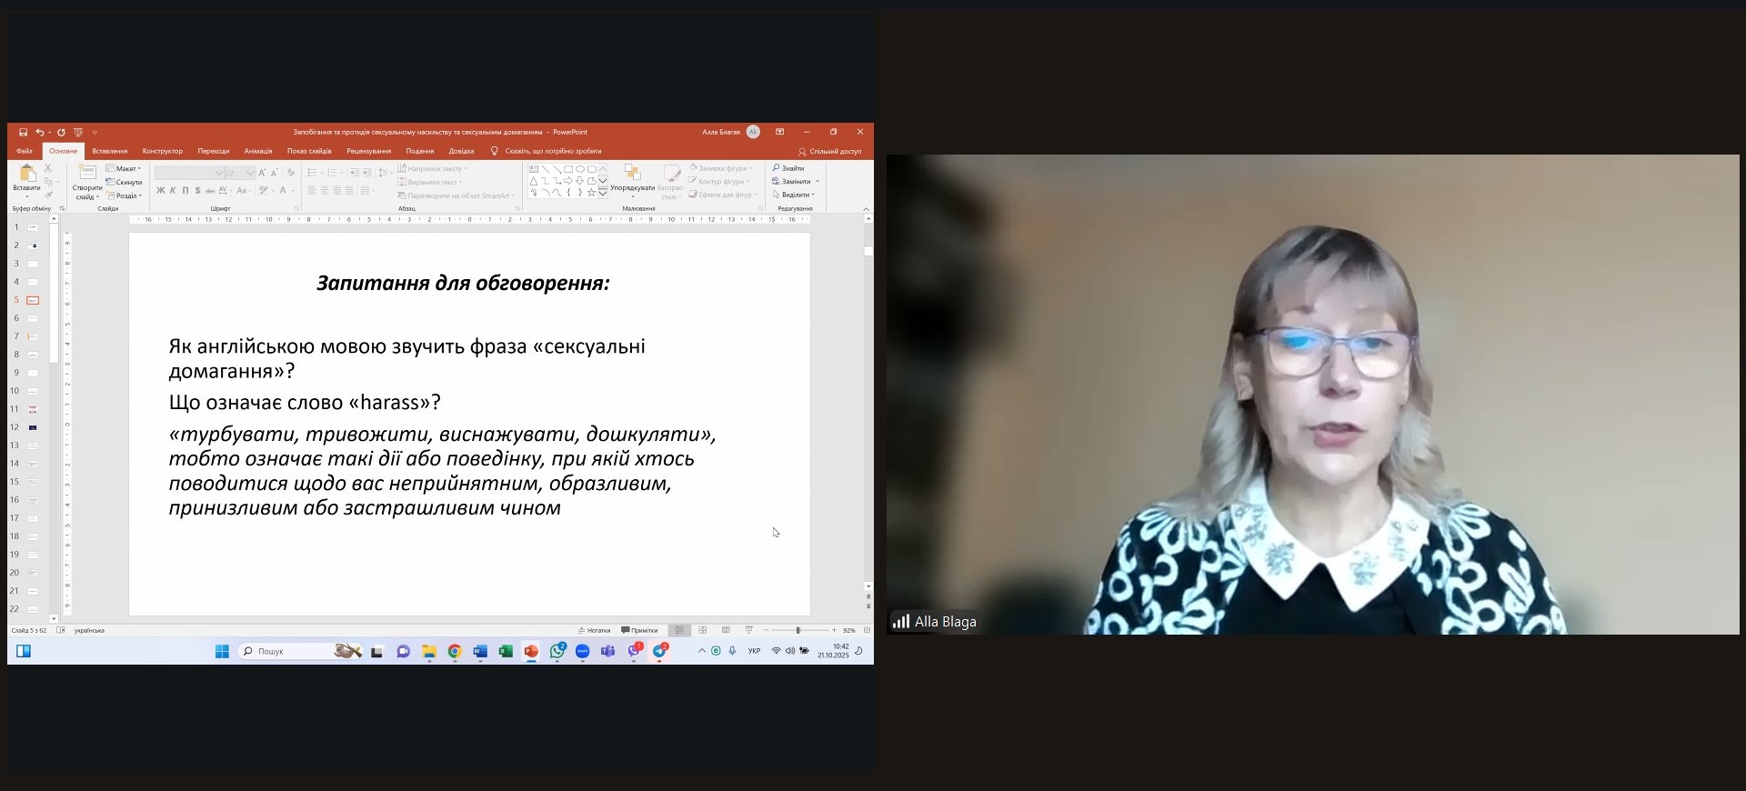
Task: Open the Animation (Анімація) ribbon tab
Action: point(257,151)
